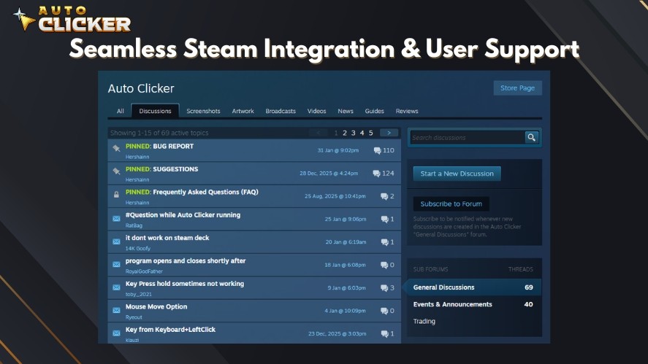Go to next page with the arrow button
Image resolution: width=648 pixels, height=364 pixels.
click(x=389, y=133)
